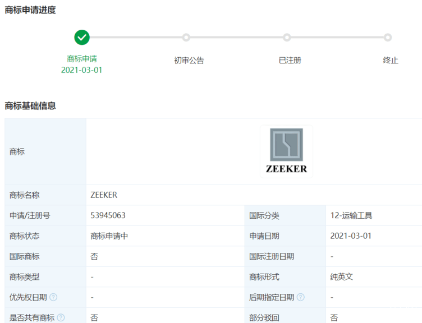The width and height of the screenshot is (422, 323).
Task: Click the 优先权日期 label text
Action: pos(28,297)
